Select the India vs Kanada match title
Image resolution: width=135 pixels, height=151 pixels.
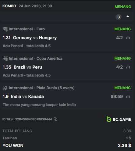coord(27,96)
